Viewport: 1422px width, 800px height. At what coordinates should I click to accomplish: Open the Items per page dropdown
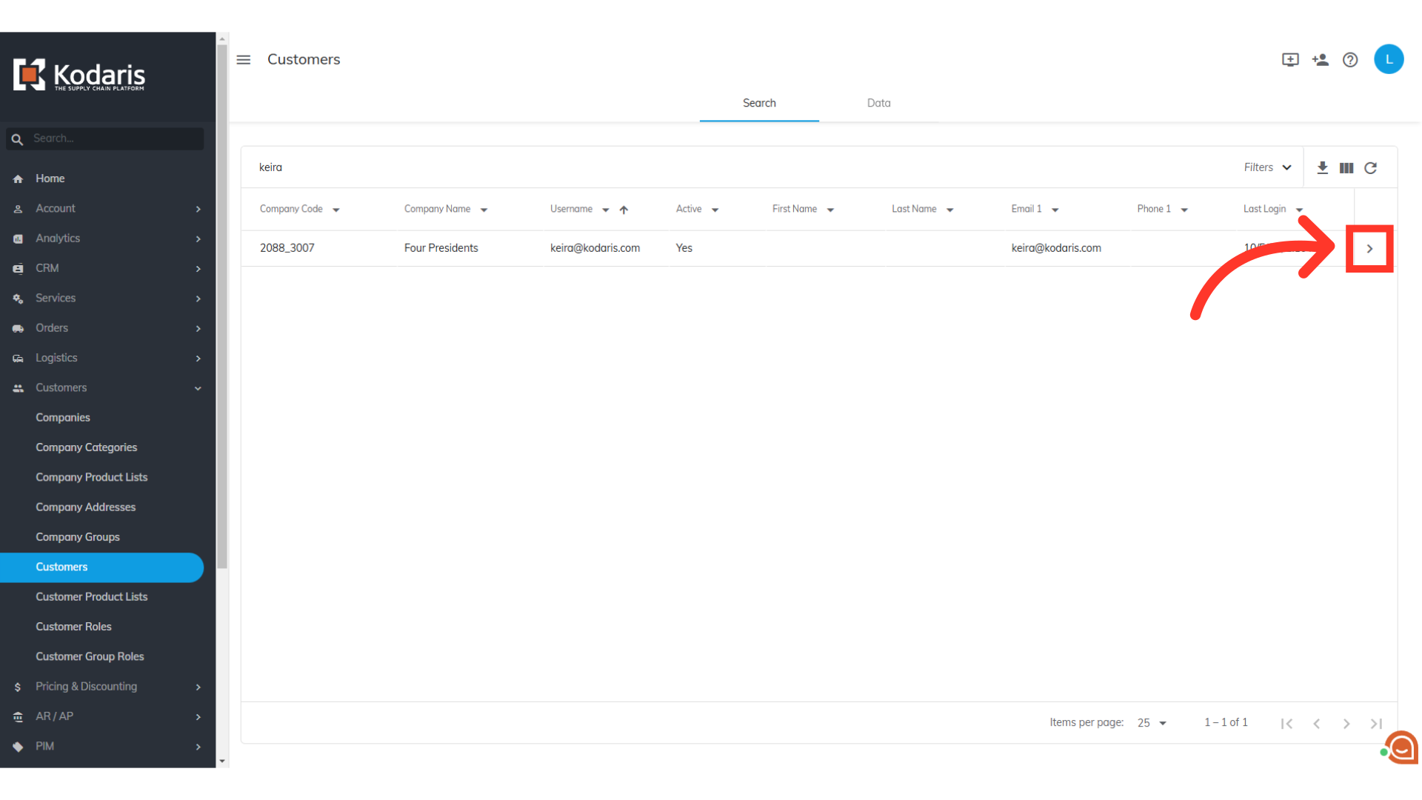(x=1152, y=723)
